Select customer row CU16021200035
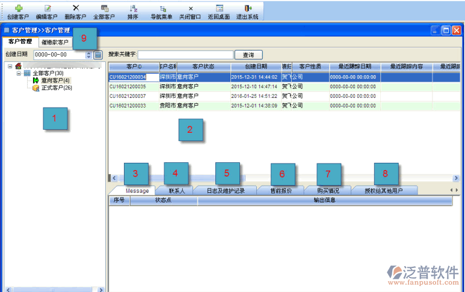 [285, 87]
